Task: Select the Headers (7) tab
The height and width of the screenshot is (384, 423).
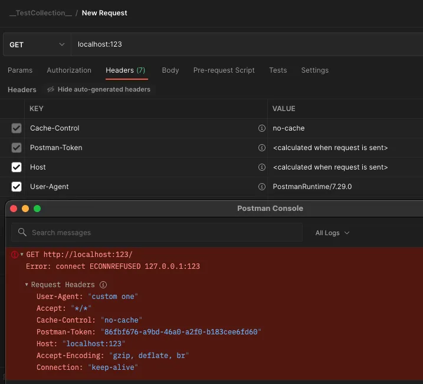Action: 126,70
